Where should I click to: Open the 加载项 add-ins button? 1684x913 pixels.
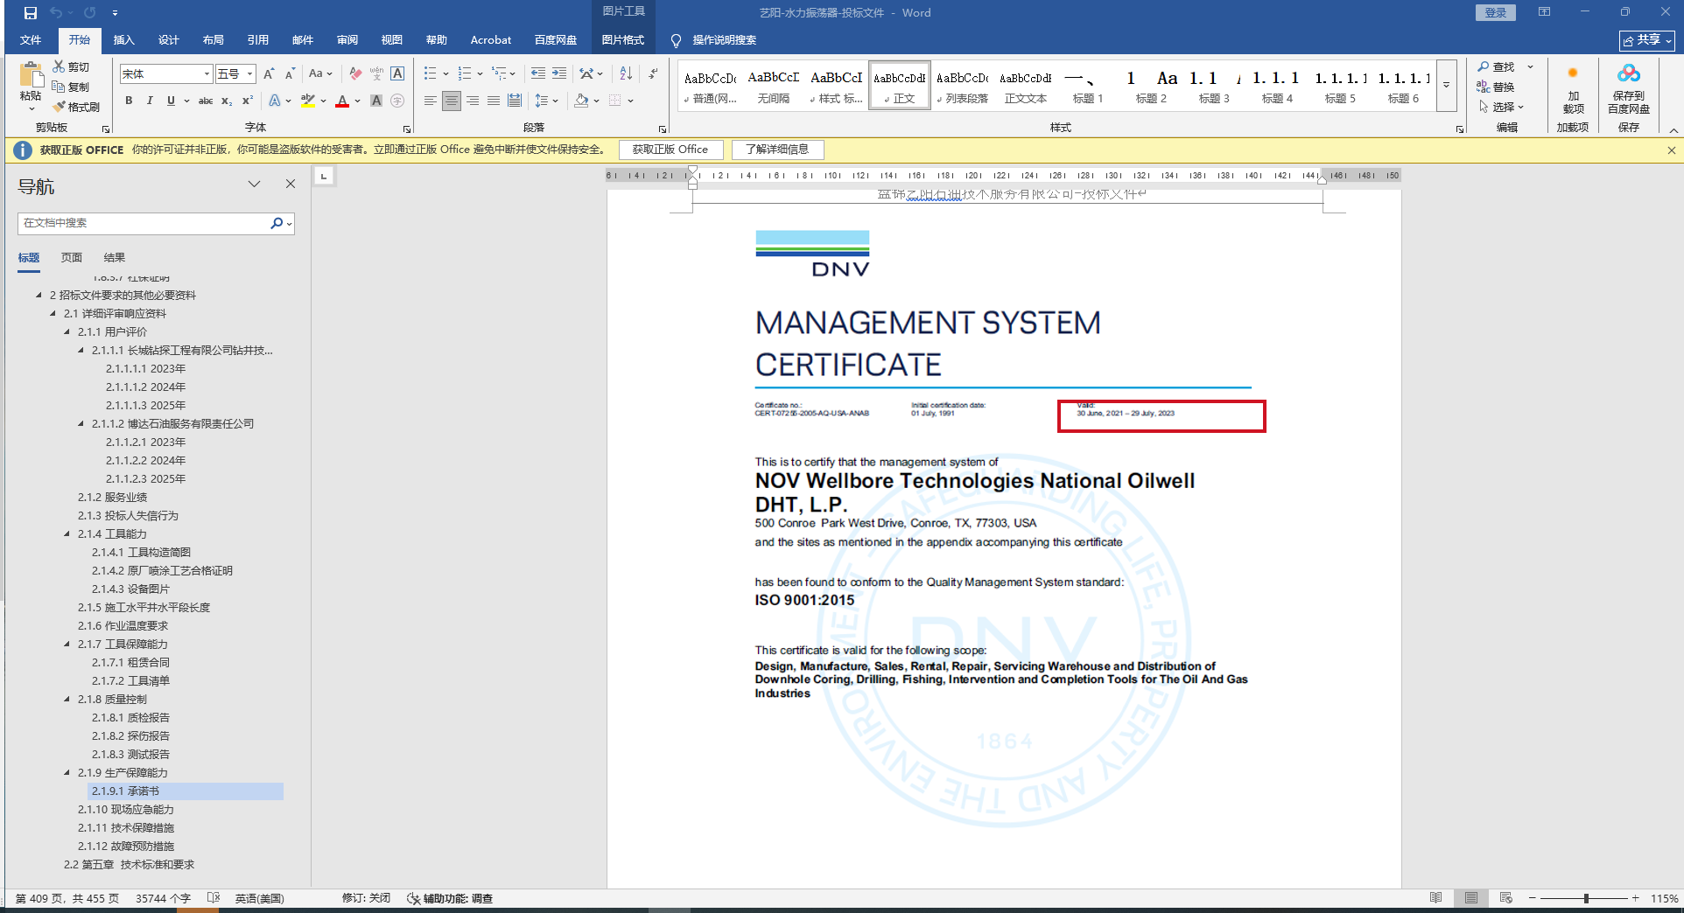tap(1573, 87)
